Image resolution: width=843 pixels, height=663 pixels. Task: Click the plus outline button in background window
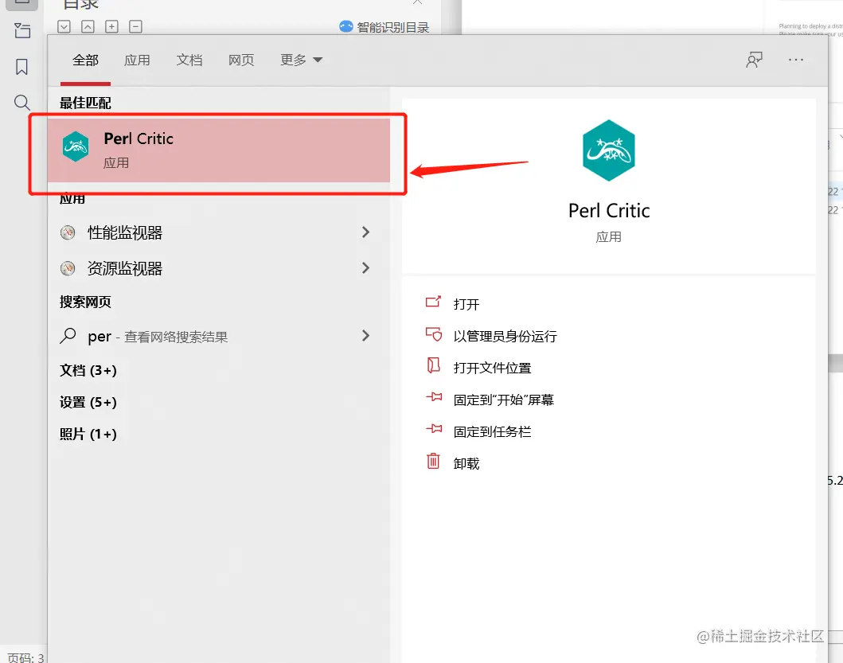click(x=111, y=26)
